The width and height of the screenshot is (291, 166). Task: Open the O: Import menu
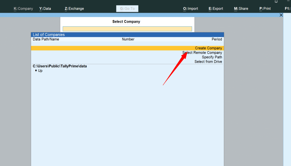pos(190,8)
